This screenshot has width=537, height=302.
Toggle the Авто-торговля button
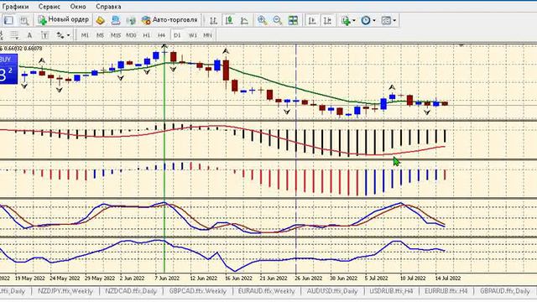pos(169,20)
